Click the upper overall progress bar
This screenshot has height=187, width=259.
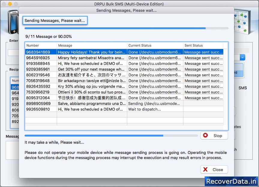(126, 28)
